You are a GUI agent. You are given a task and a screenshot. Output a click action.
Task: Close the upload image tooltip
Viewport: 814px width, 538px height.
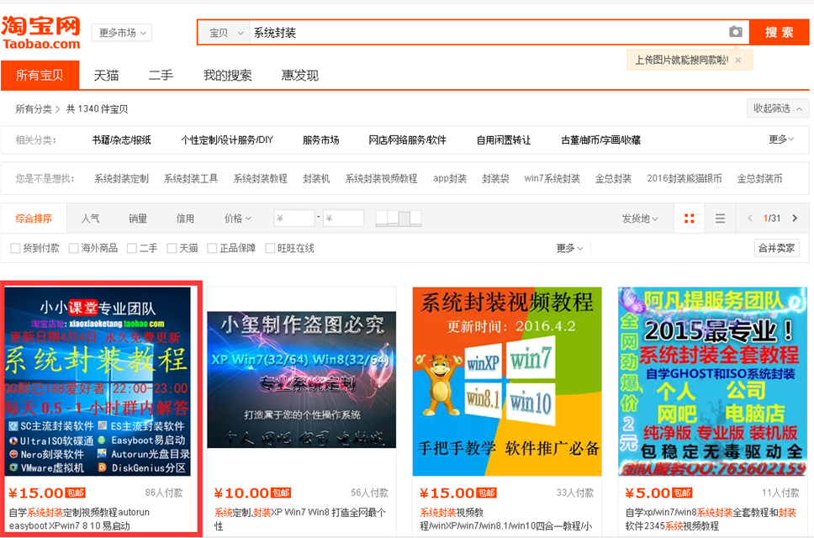pyautogui.click(x=737, y=61)
